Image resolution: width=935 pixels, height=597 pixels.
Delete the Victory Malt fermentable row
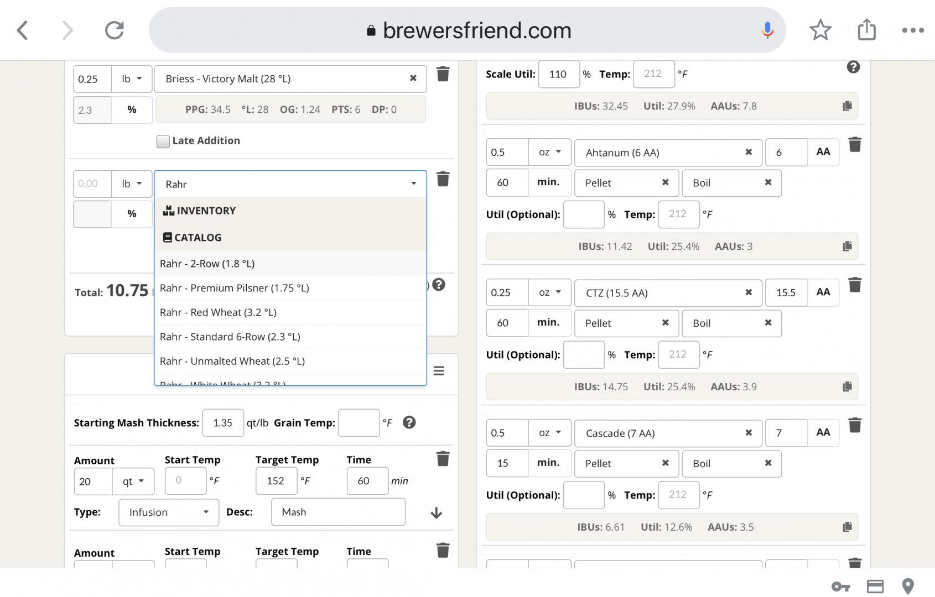point(443,74)
